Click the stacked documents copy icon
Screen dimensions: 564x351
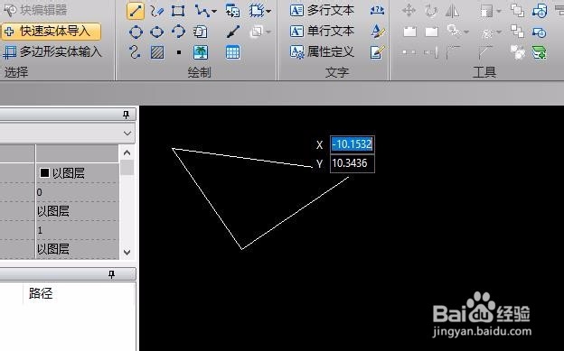[x=200, y=32]
